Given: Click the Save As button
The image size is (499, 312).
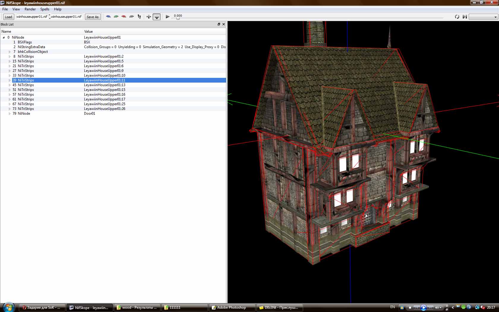Looking at the screenshot, I should 92,17.
